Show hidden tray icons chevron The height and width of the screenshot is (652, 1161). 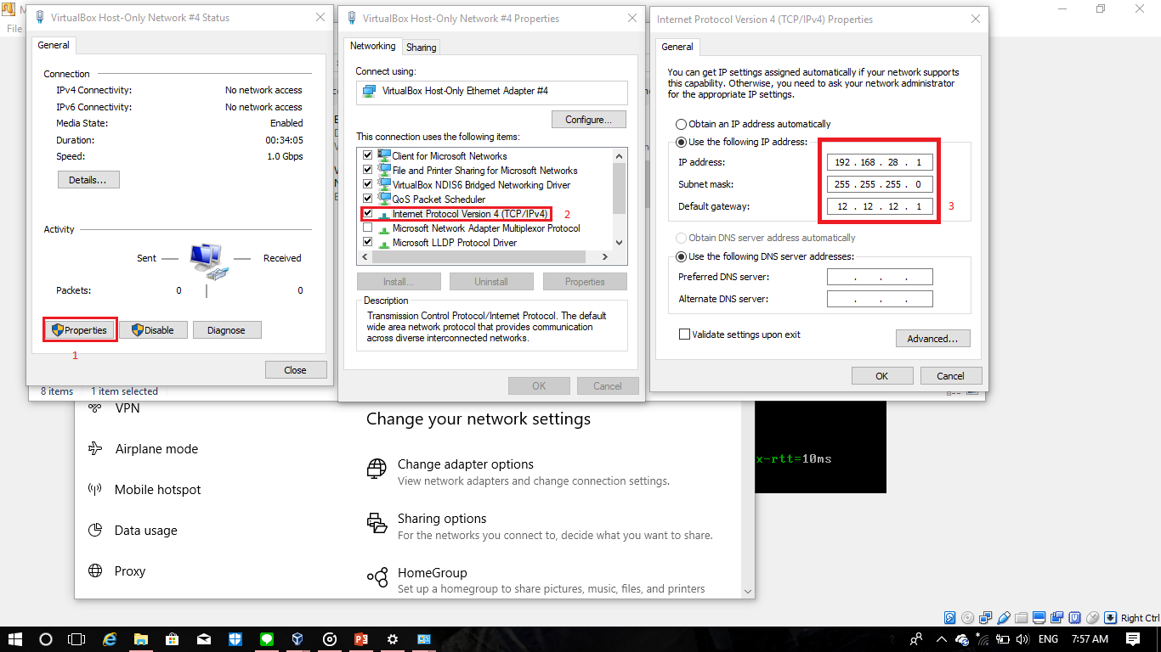pos(942,639)
